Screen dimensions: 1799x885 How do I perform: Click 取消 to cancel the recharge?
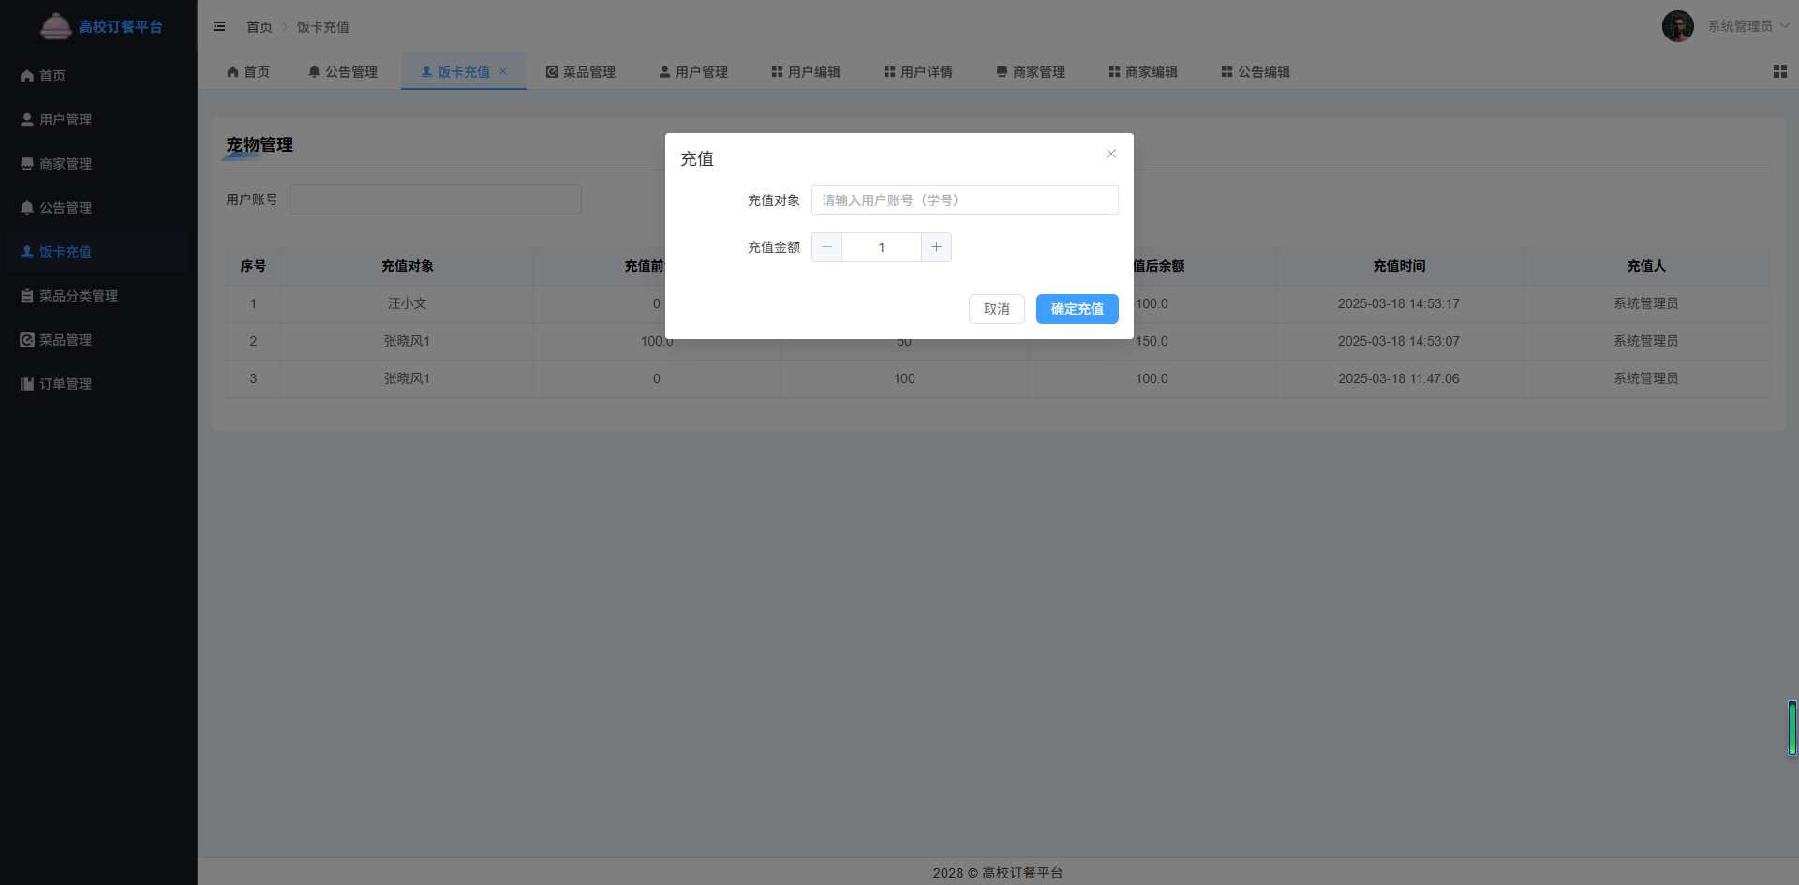(996, 308)
